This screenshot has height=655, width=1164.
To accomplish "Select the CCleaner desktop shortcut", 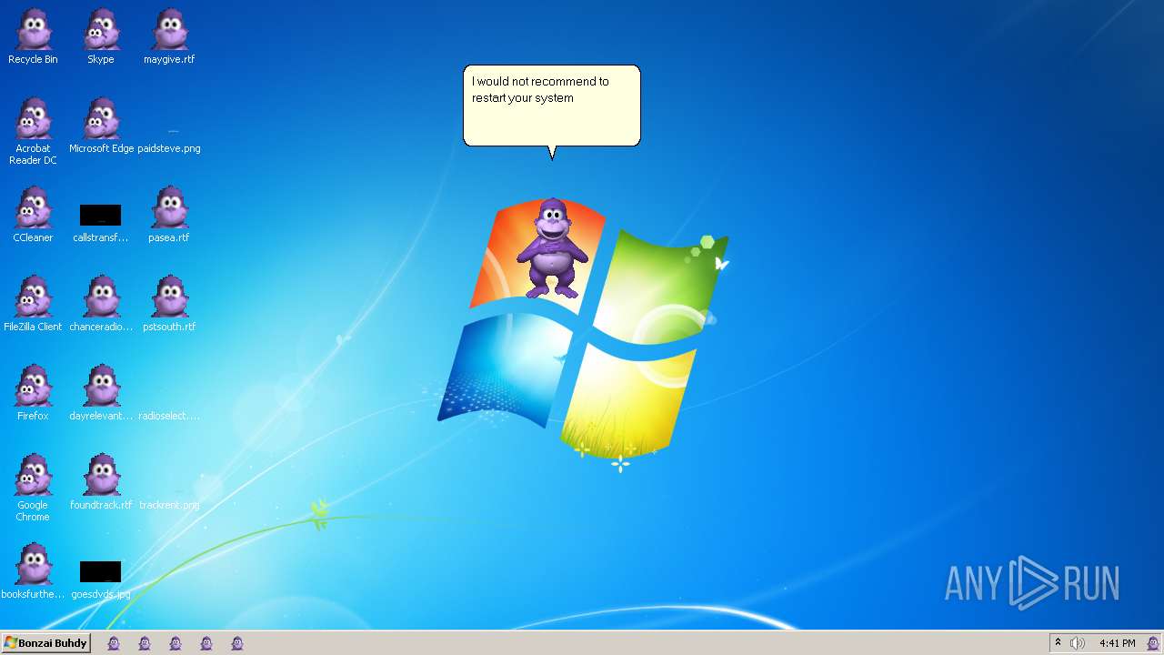I will 33,216.
